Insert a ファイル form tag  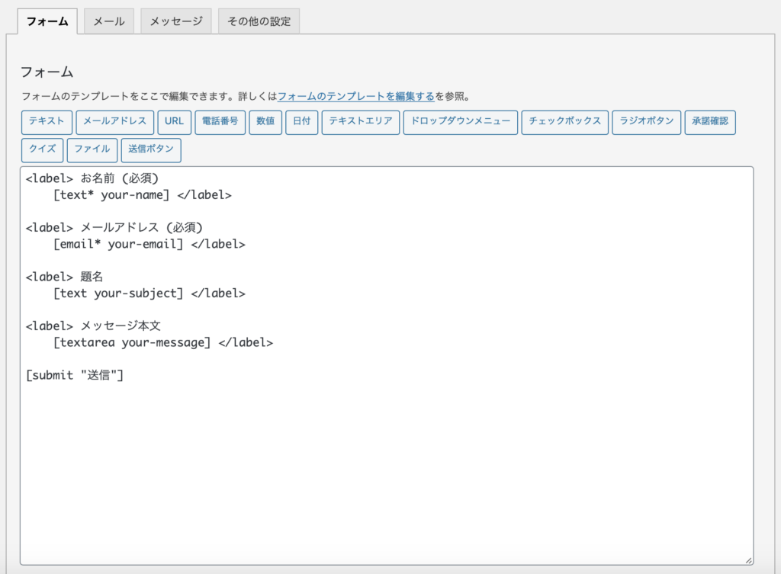92,149
